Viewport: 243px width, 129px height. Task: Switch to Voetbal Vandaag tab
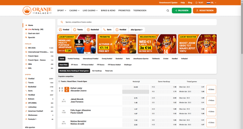74,59
